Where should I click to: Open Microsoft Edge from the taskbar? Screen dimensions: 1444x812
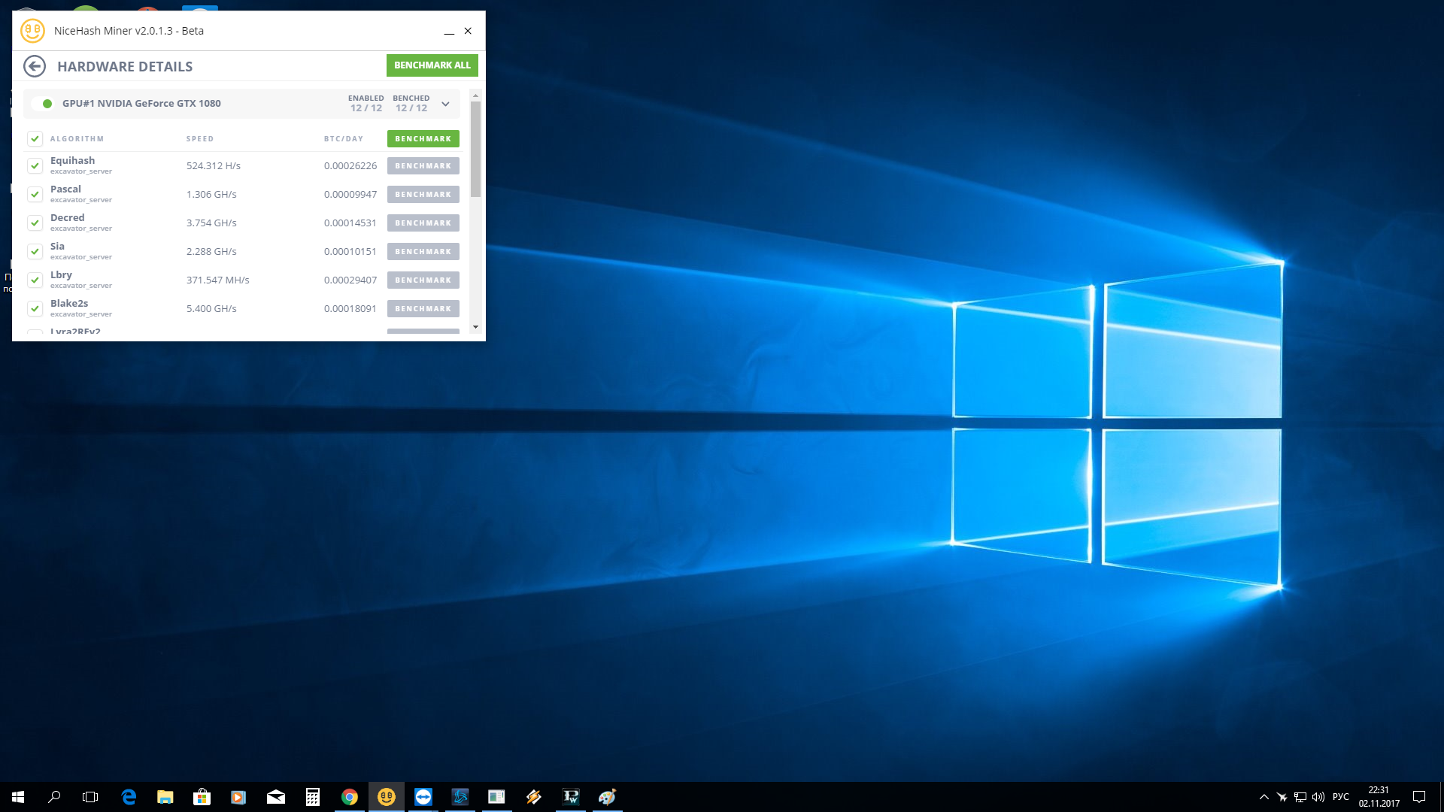point(129,797)
